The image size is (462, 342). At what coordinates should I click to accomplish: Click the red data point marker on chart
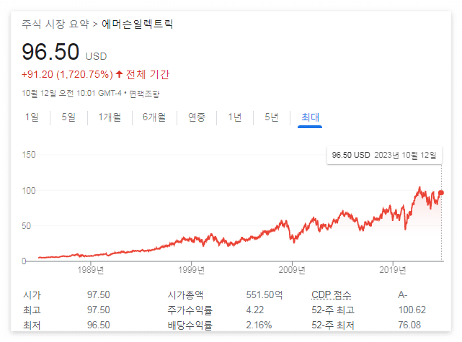click(x=441, y=193)
